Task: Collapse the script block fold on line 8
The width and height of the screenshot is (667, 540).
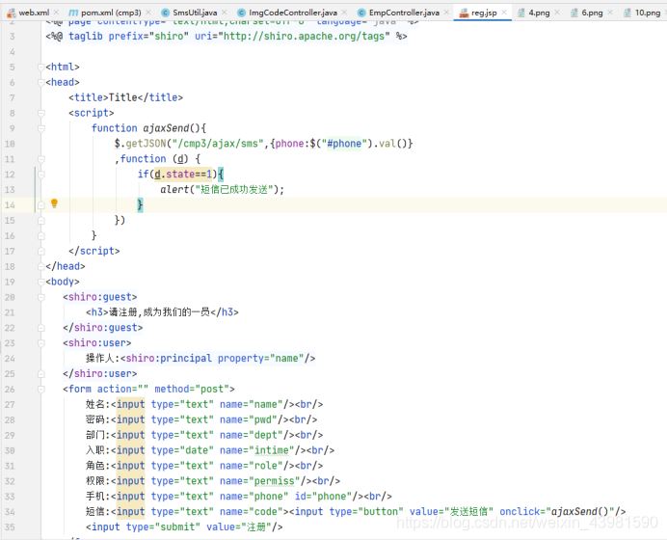Action: point(41,113)
